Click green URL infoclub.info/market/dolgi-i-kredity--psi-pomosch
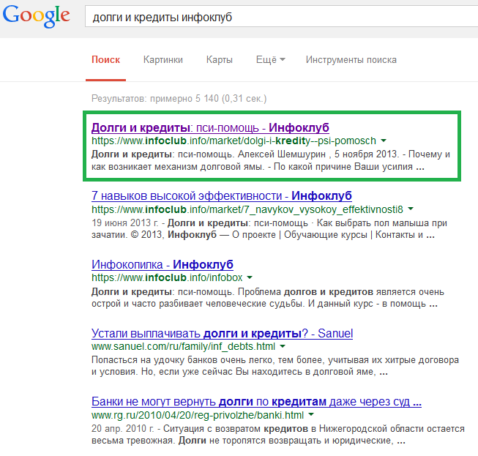 coord(234,141)
